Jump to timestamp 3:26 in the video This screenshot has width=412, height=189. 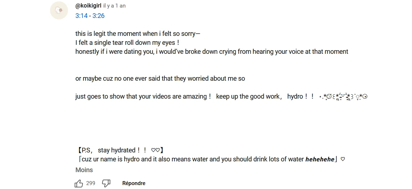click(99, 16)
